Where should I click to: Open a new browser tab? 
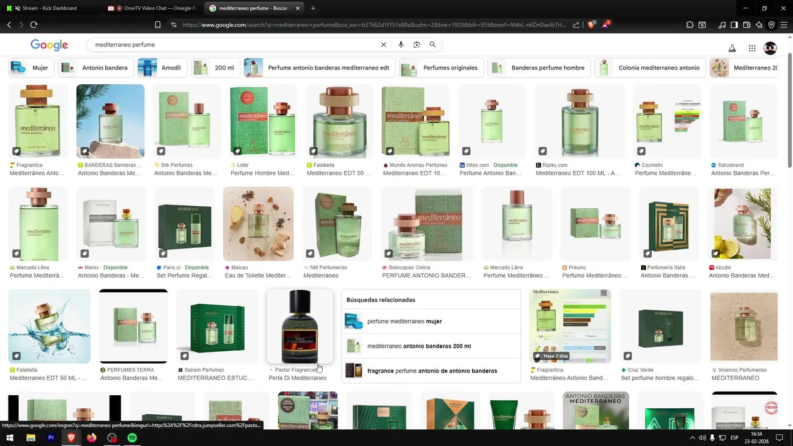coord(313,8)
